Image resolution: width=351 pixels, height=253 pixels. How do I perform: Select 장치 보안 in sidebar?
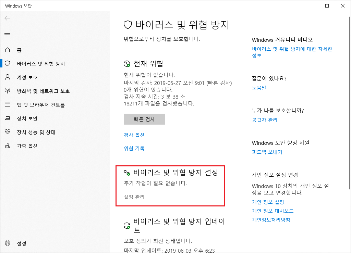[27, 118]
